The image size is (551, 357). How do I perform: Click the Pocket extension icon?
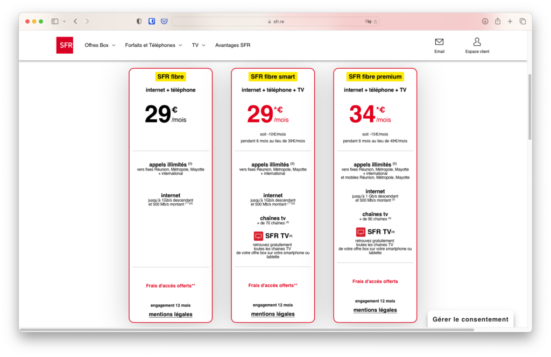pos(164,22)
